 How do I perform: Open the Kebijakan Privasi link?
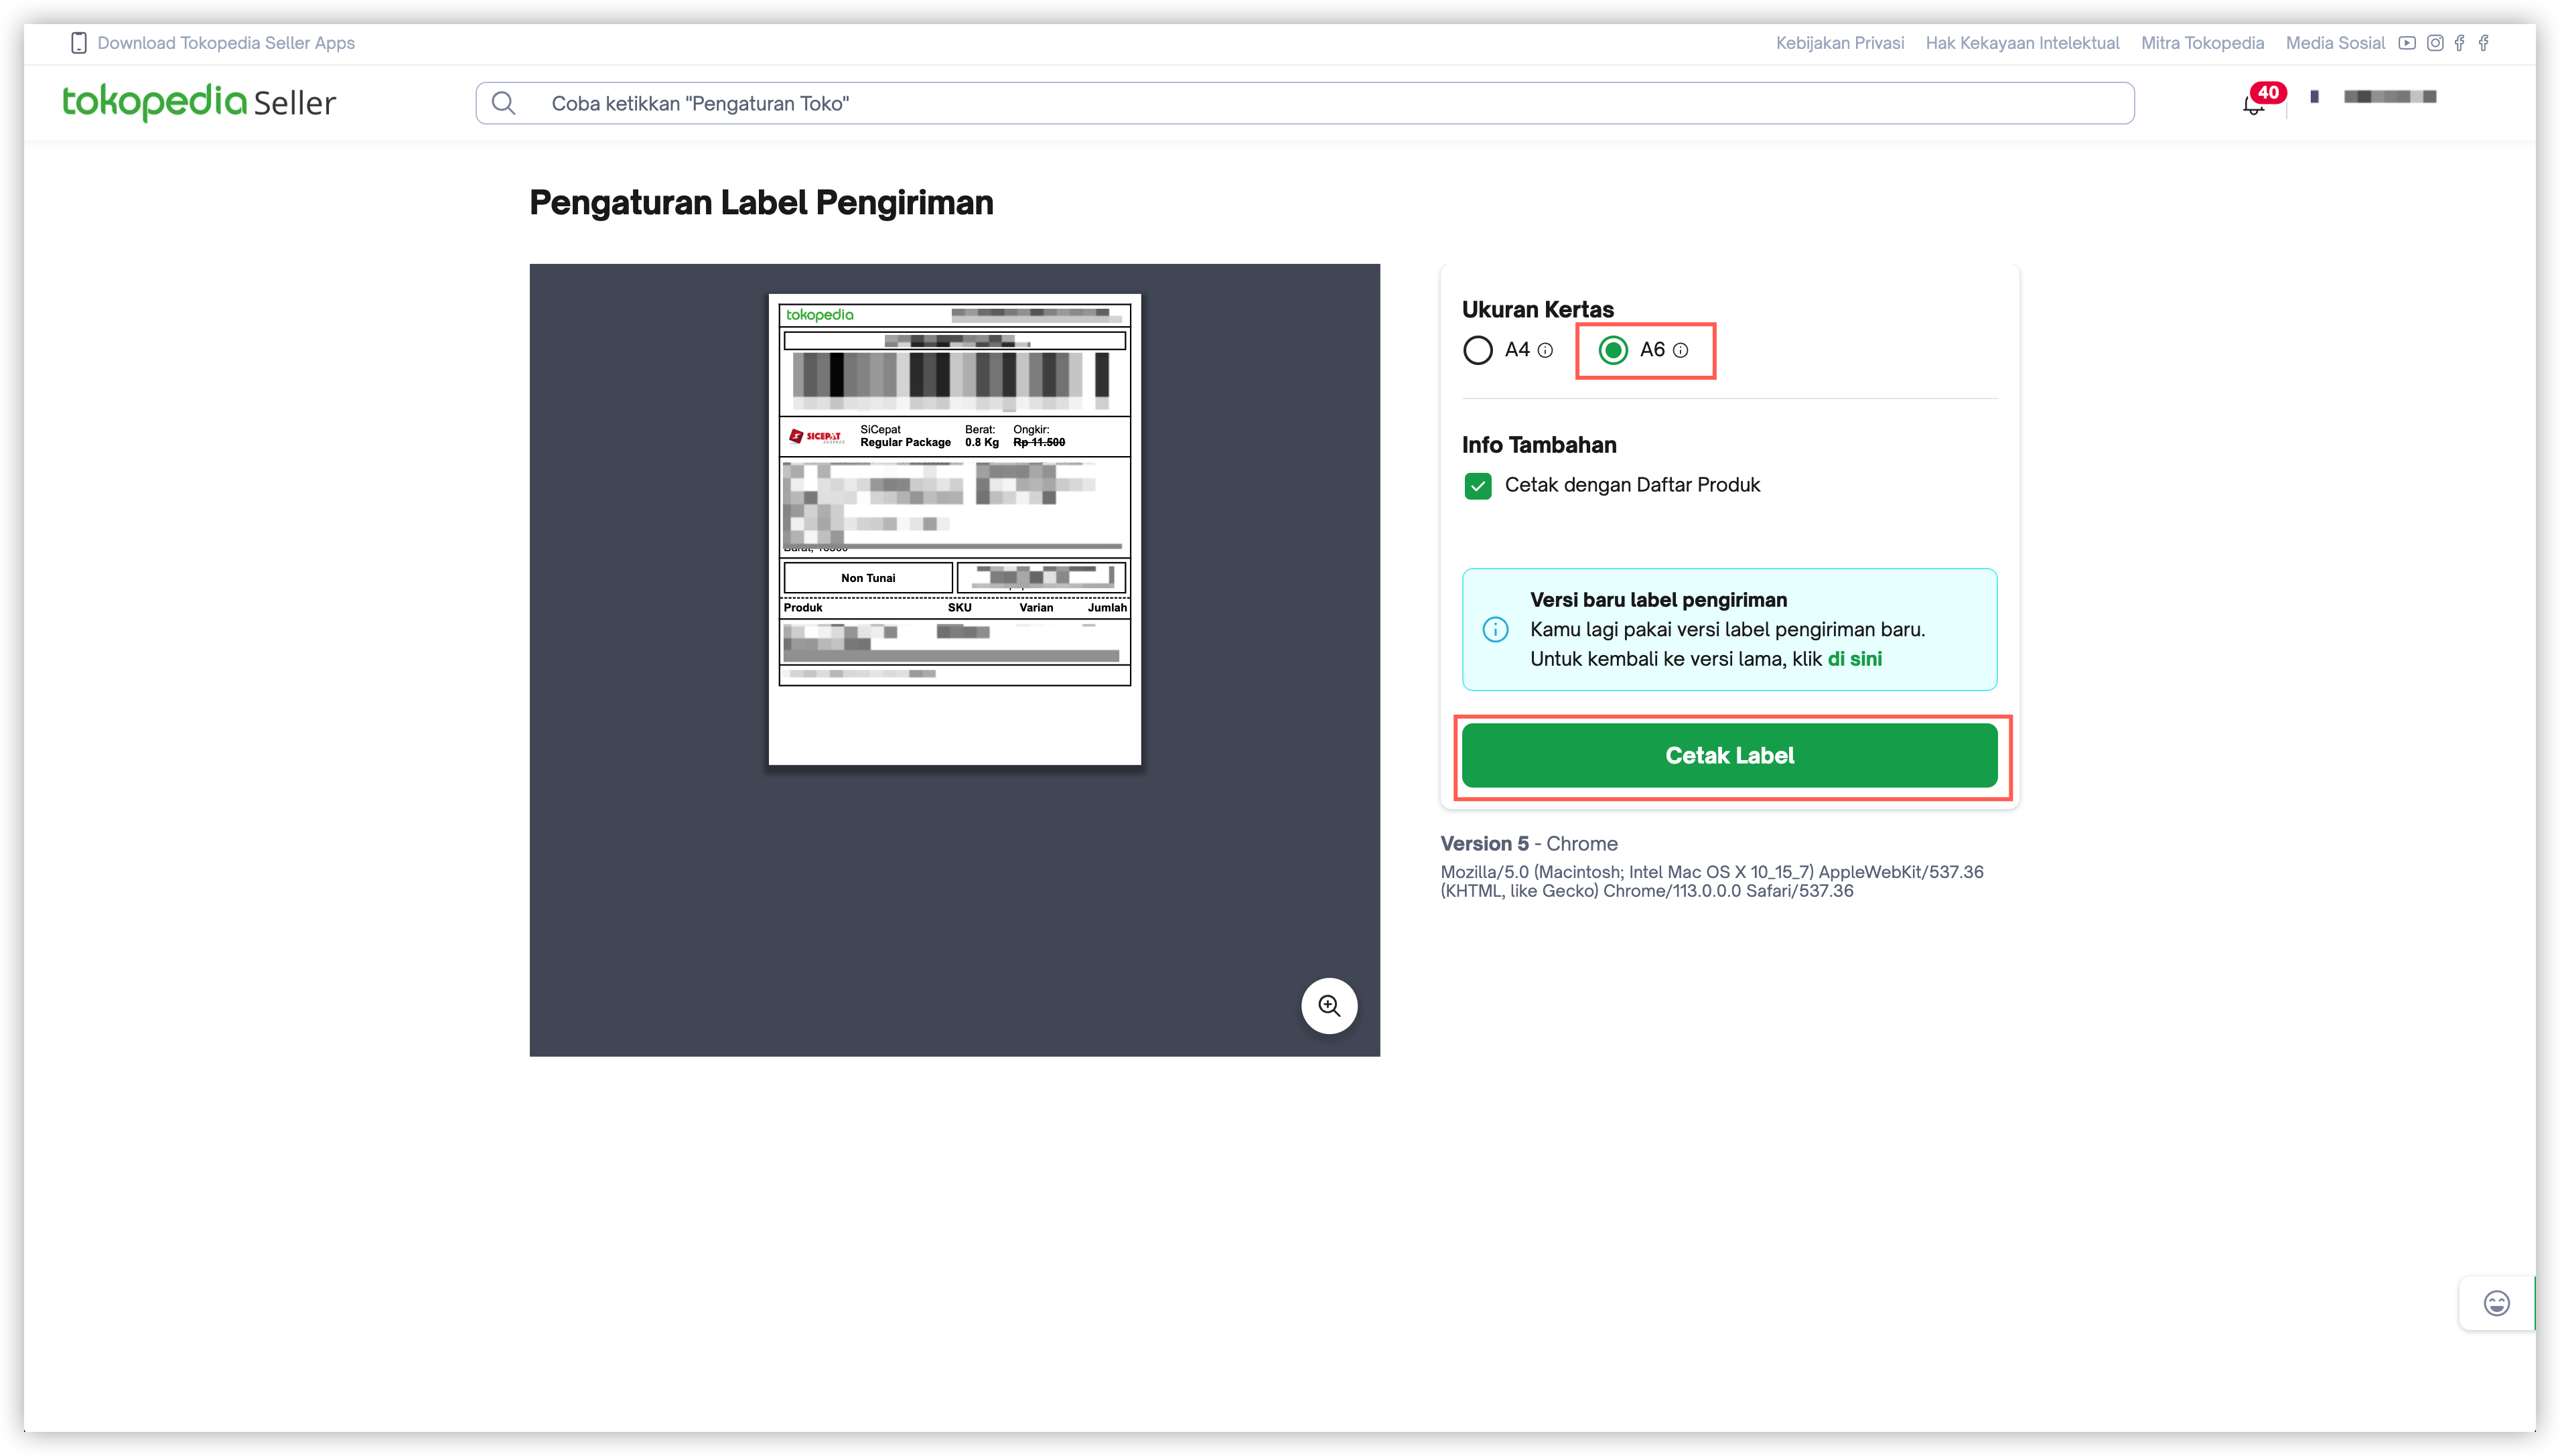[x=1839, y=43]
